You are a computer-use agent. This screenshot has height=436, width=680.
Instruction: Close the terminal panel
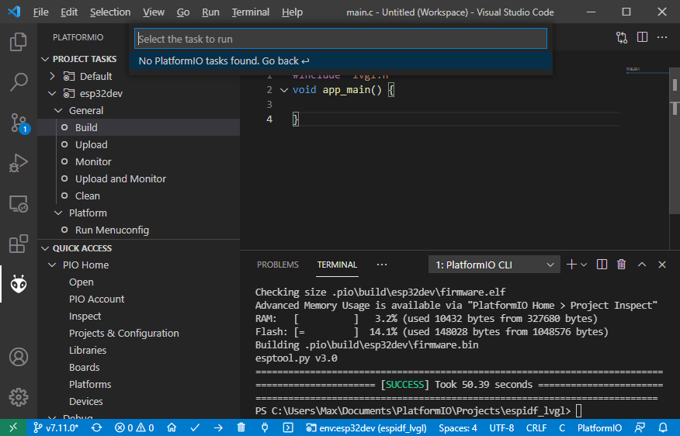[662, 265]
